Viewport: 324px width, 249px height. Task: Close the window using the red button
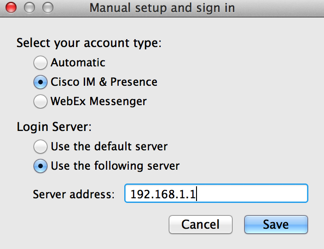pos(11,7)
